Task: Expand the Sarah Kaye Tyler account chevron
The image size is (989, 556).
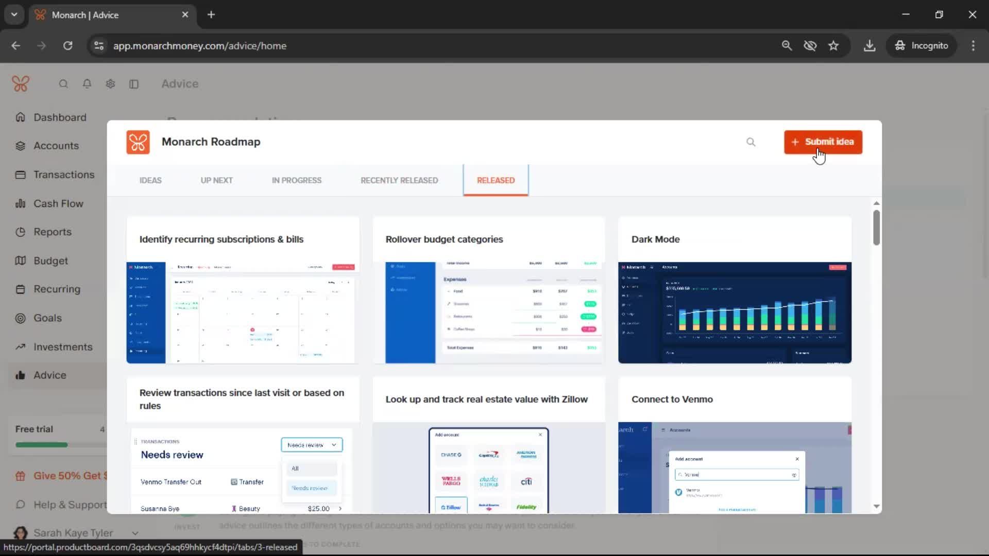Action: tap(135, 533)
